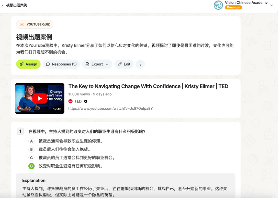Viewport: 278px width, 198px height.
Task: Click the Vision Chinese Academy account name
Action: (x=246, y=3)
